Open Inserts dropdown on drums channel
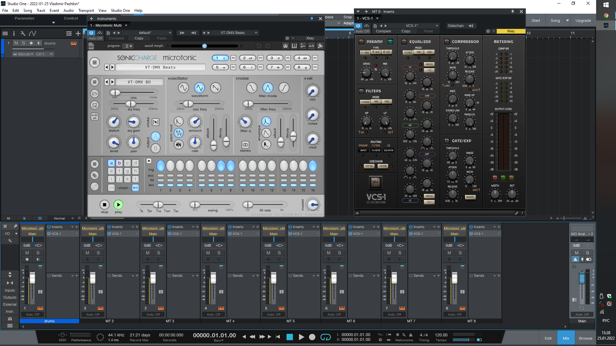Viewport: 616px width, 346px height. point(72,227)
